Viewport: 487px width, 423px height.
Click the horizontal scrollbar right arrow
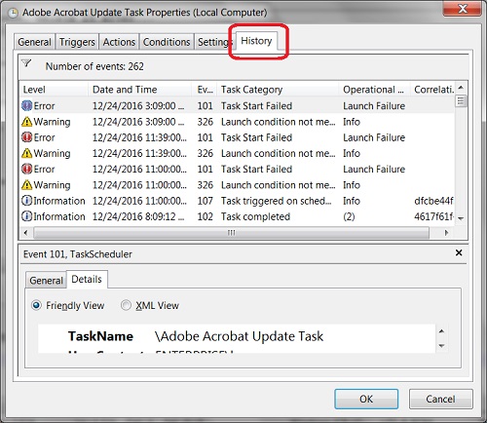447,233
